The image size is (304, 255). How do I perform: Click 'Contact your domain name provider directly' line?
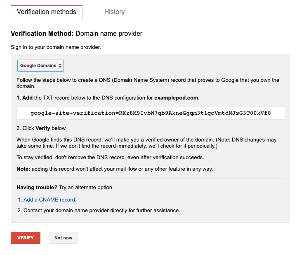(x=102, y=210)
